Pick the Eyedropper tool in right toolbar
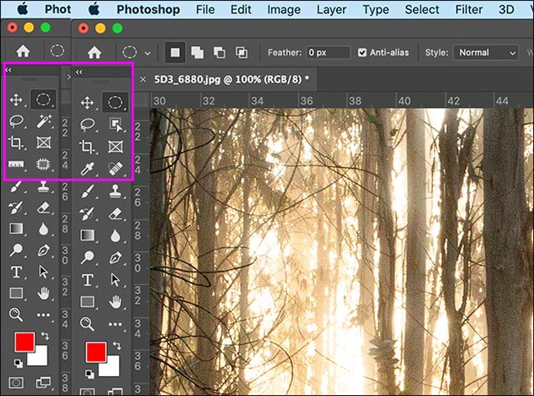This screenshot has height=396, width=534. [x=86, y=170]
